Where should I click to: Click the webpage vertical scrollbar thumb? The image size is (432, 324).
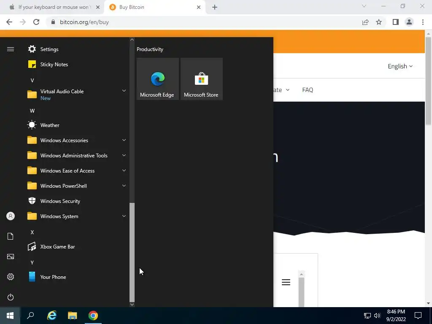(x=428, y=80)
